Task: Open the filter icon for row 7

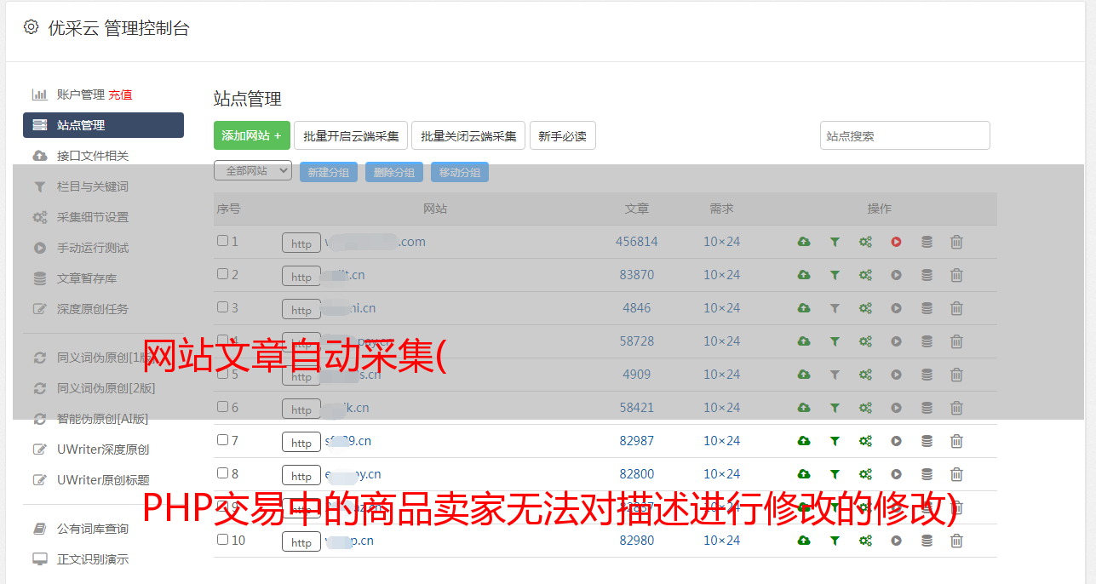Action: [x=835, y=441]
